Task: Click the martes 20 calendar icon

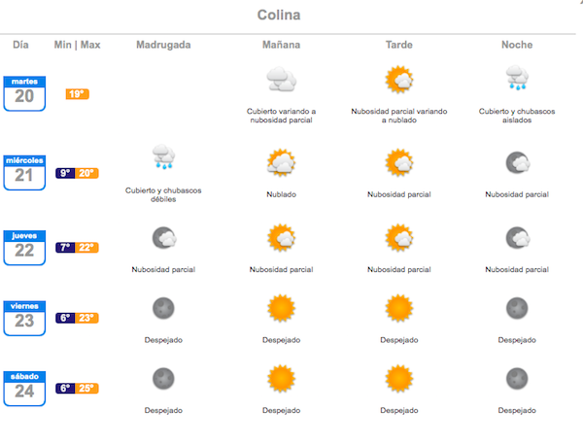Action: click(24, 93)
